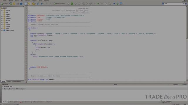Open the Отладка menu
Image resolution: width=188 pixels, height=105 pixels.
[28, 1]
